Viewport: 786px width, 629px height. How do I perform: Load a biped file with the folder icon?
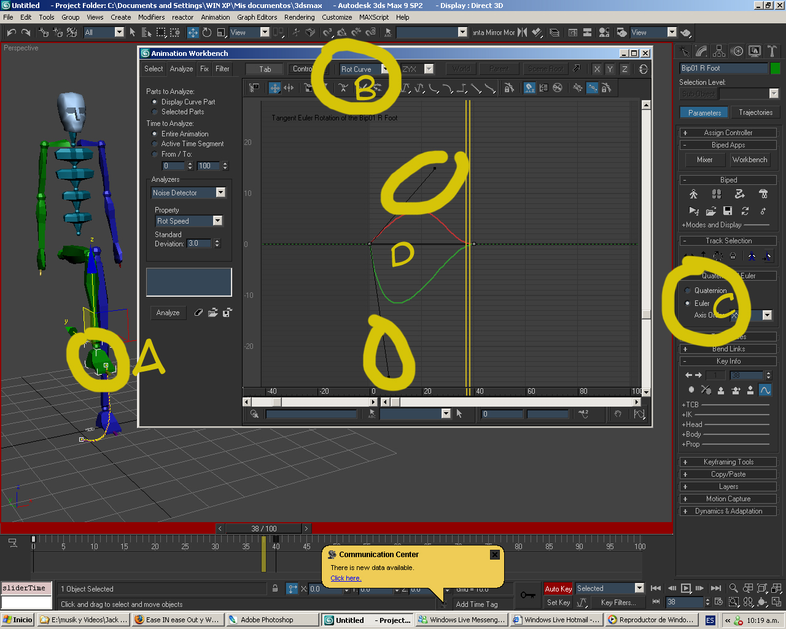[711, 211]
